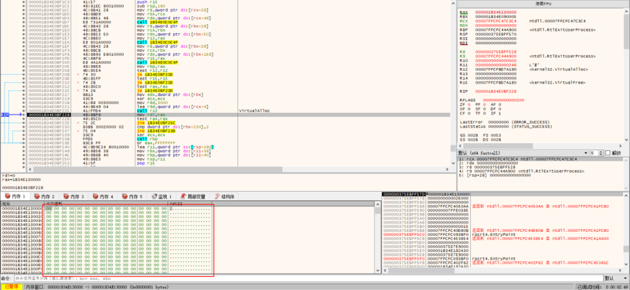
Task: Click the ASCII column header in dump
Action: click(190, 204)
